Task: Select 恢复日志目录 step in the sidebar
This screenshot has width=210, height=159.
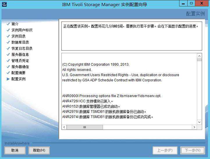Action: click(x=22, y=49)
